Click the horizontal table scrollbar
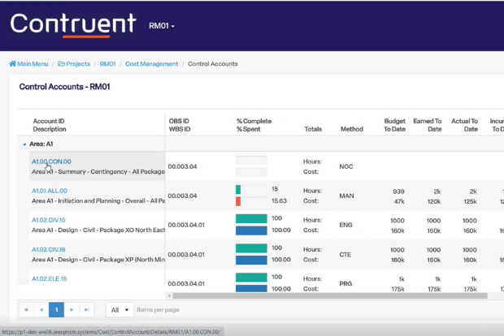The image size is (504, 336). coord(330,296)
